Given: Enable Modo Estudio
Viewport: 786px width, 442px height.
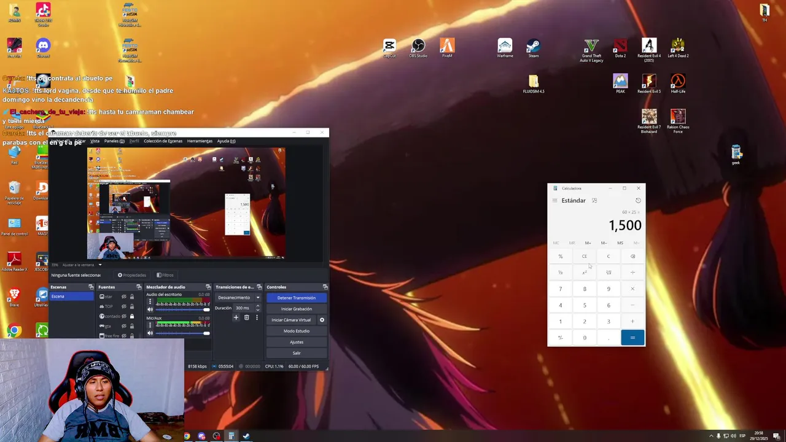Looking at the screenshot, I should coord(296,331).
